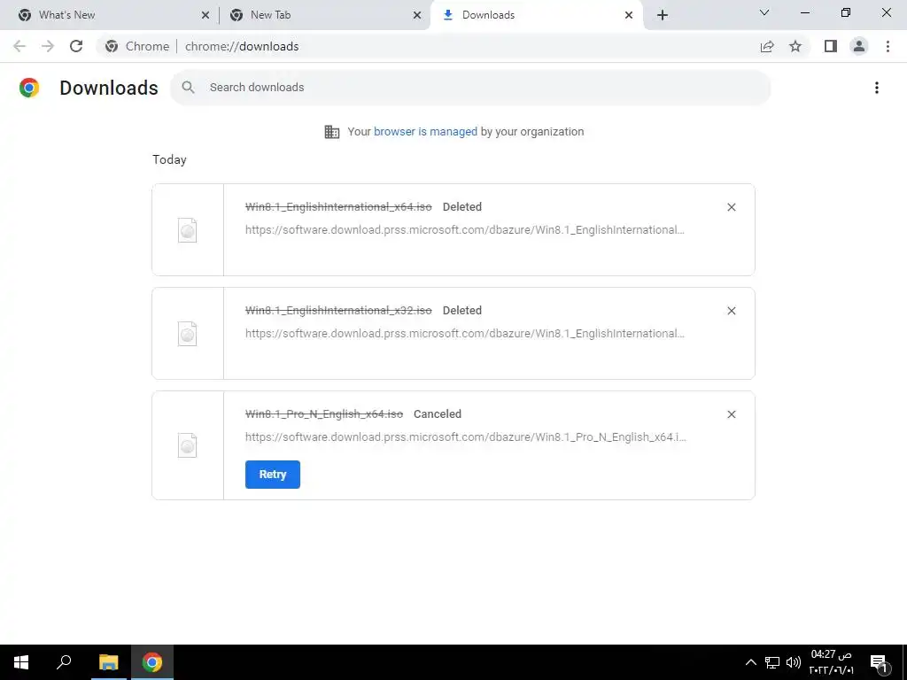Click the Chrome logo beside Downloads heading
This screenshot has height=680, width=907.
tap(29, 88)
